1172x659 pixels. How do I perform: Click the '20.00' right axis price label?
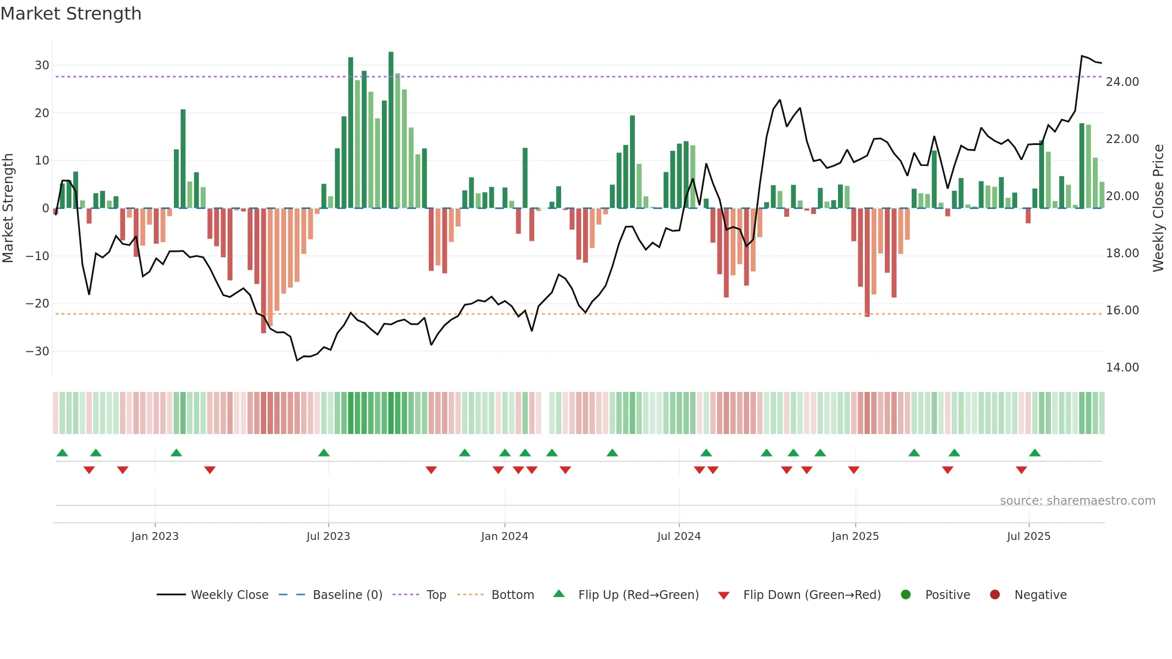(x=1122, y=196)
